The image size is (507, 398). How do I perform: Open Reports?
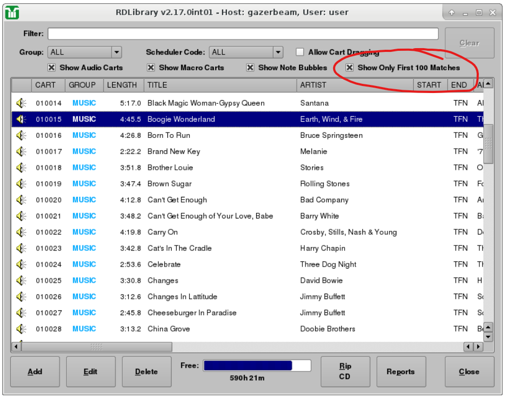pos(401,372)
